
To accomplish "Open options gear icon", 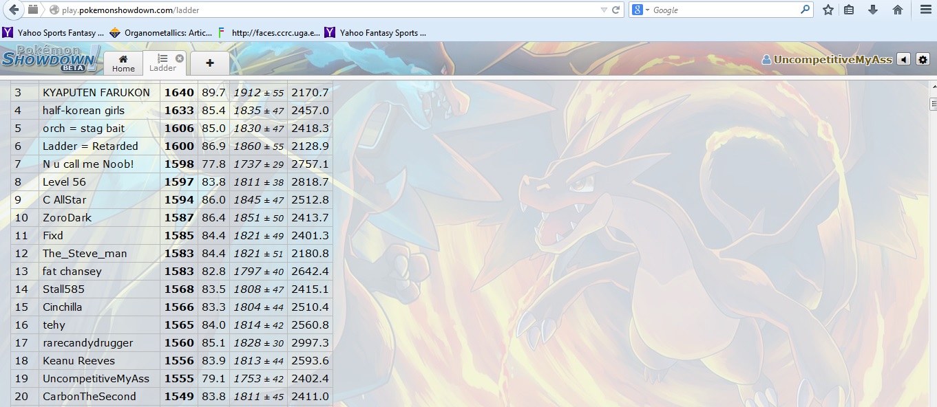I will point(923,60).
